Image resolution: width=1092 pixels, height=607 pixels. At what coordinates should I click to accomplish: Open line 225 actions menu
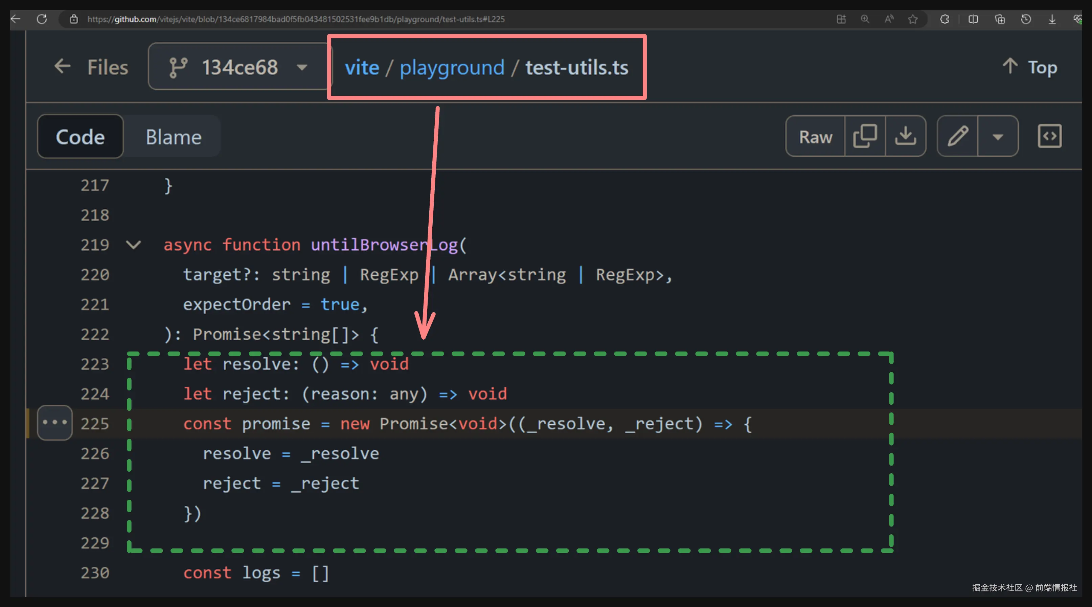pyautogui.click(x=55, y=423)
